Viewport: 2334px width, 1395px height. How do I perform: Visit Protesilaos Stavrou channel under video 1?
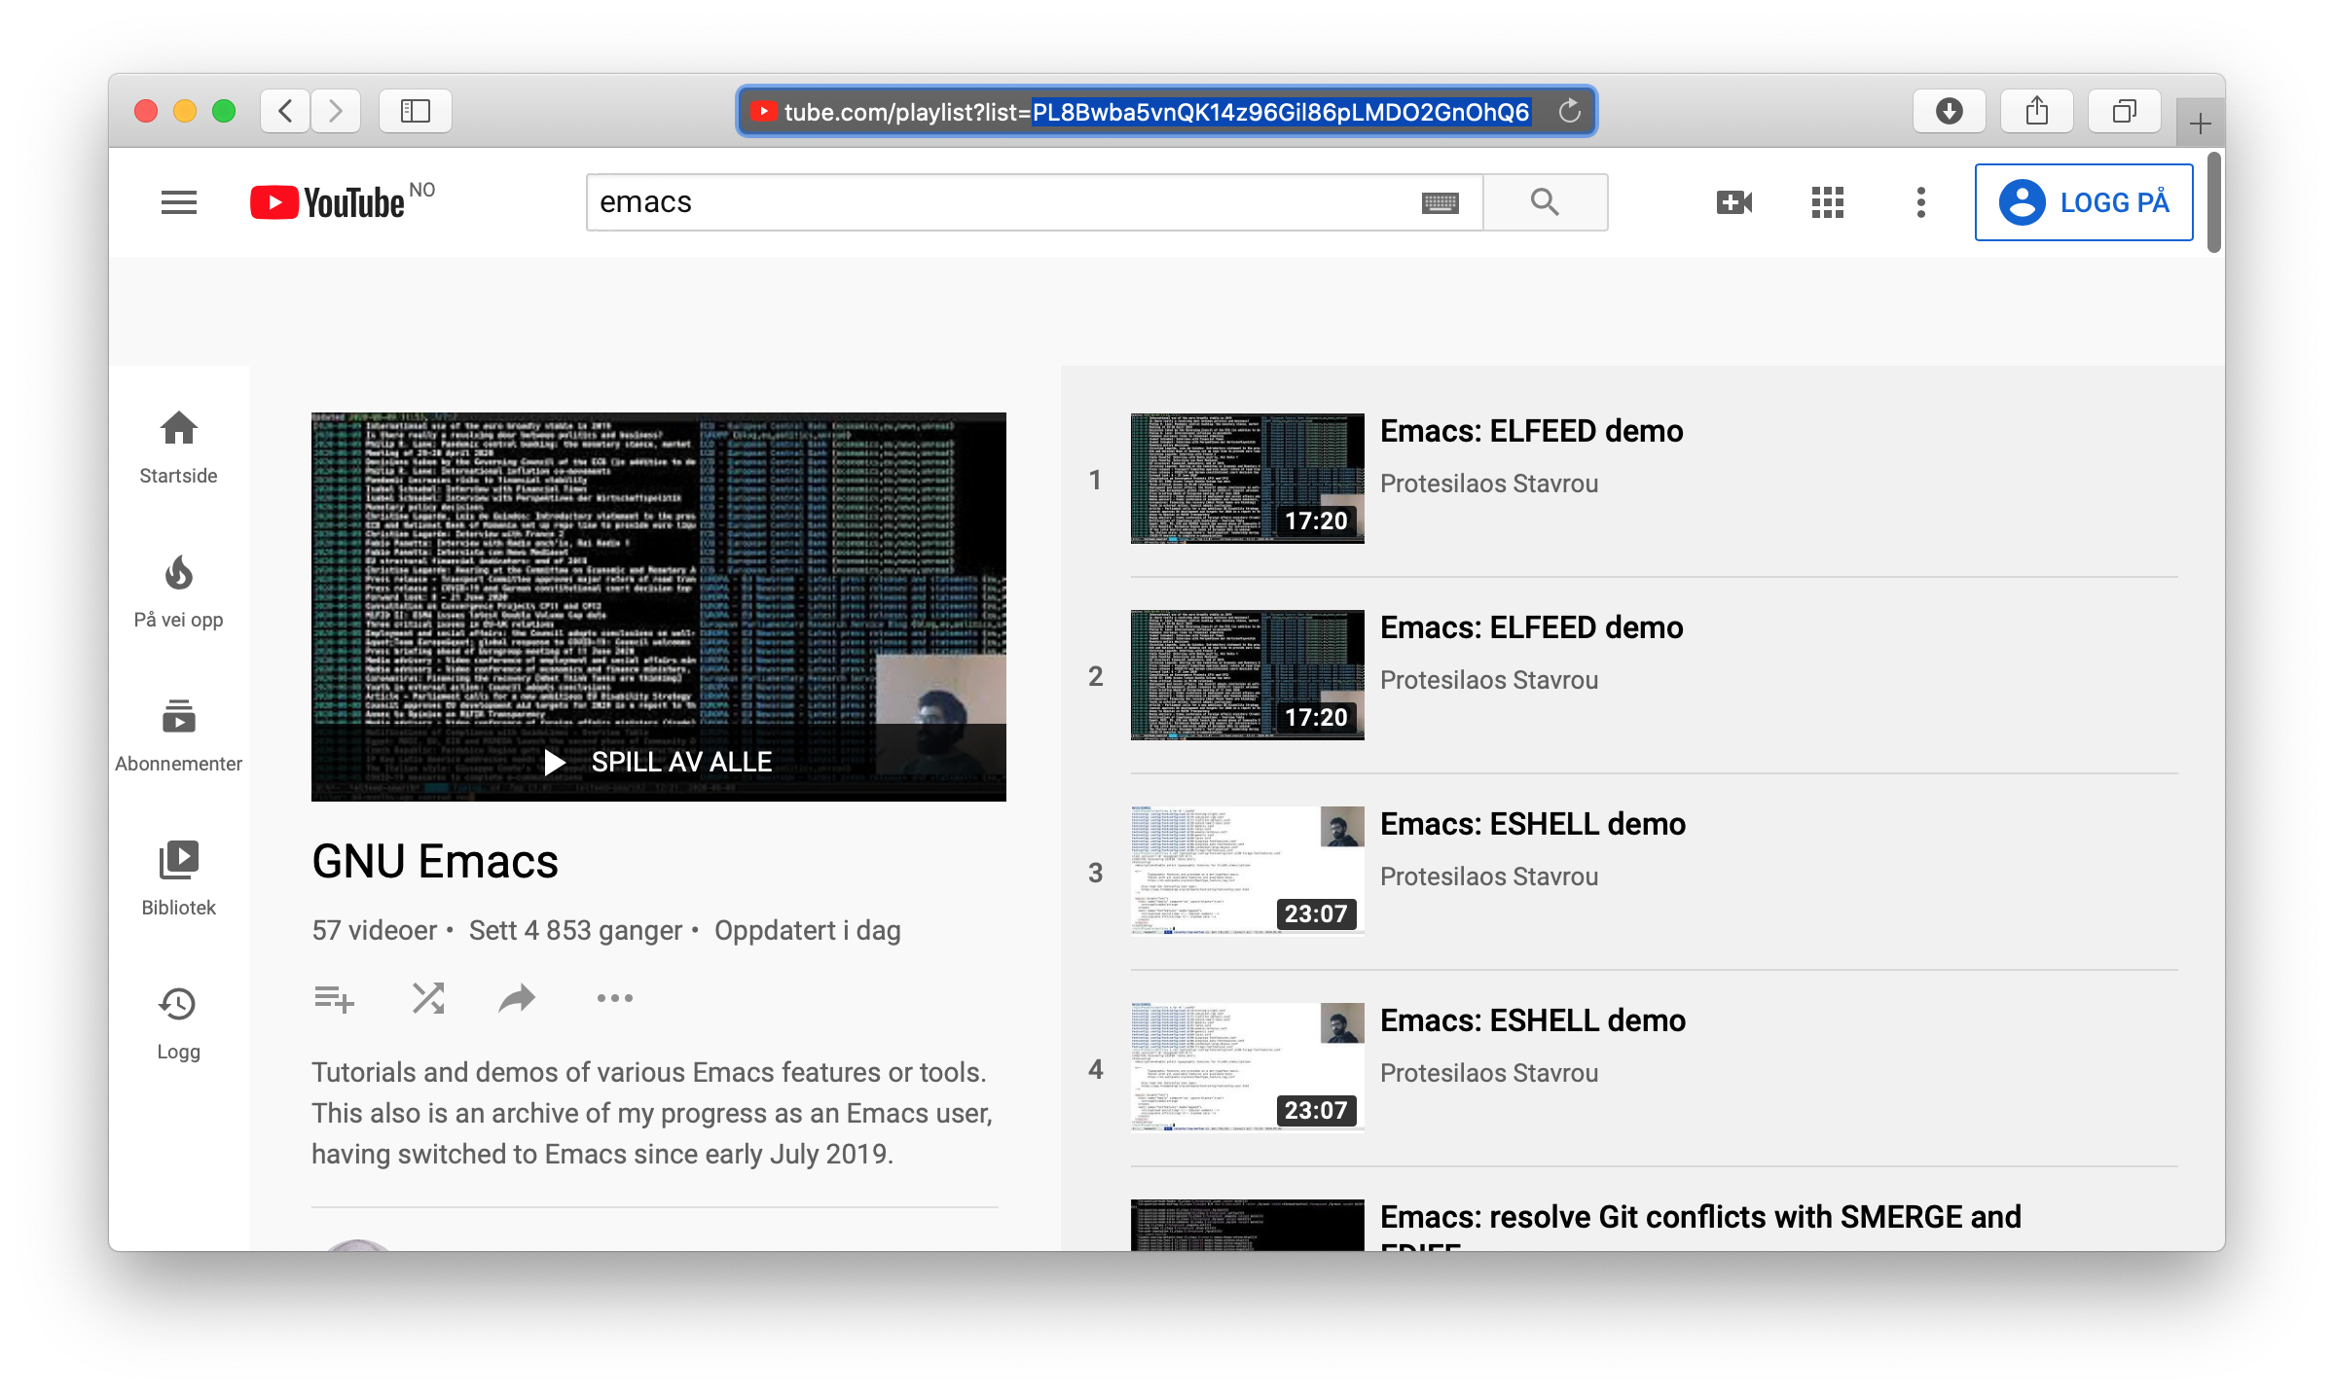[1489, 483]
